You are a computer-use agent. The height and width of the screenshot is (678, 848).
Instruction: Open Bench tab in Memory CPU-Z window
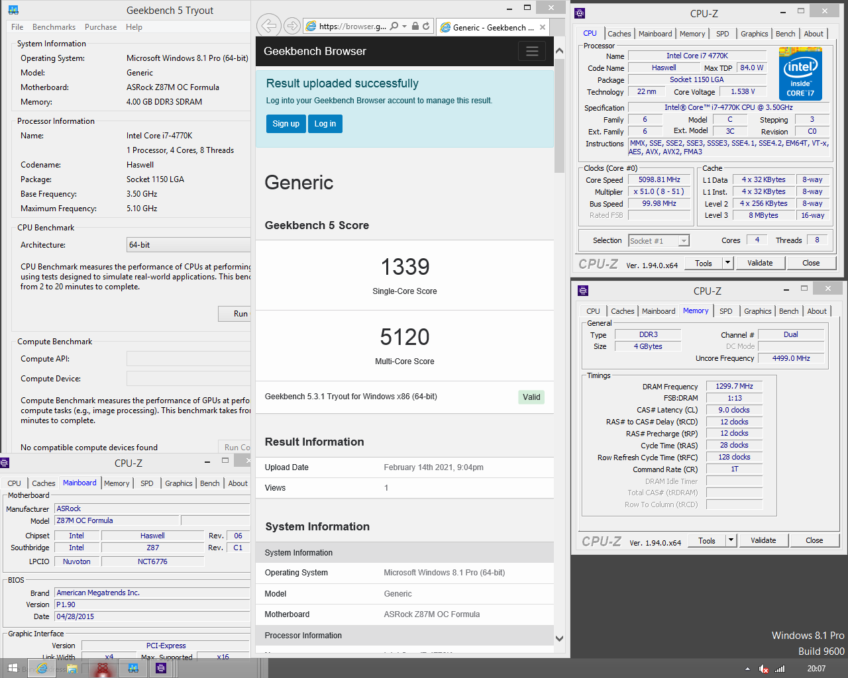(788, 311)
